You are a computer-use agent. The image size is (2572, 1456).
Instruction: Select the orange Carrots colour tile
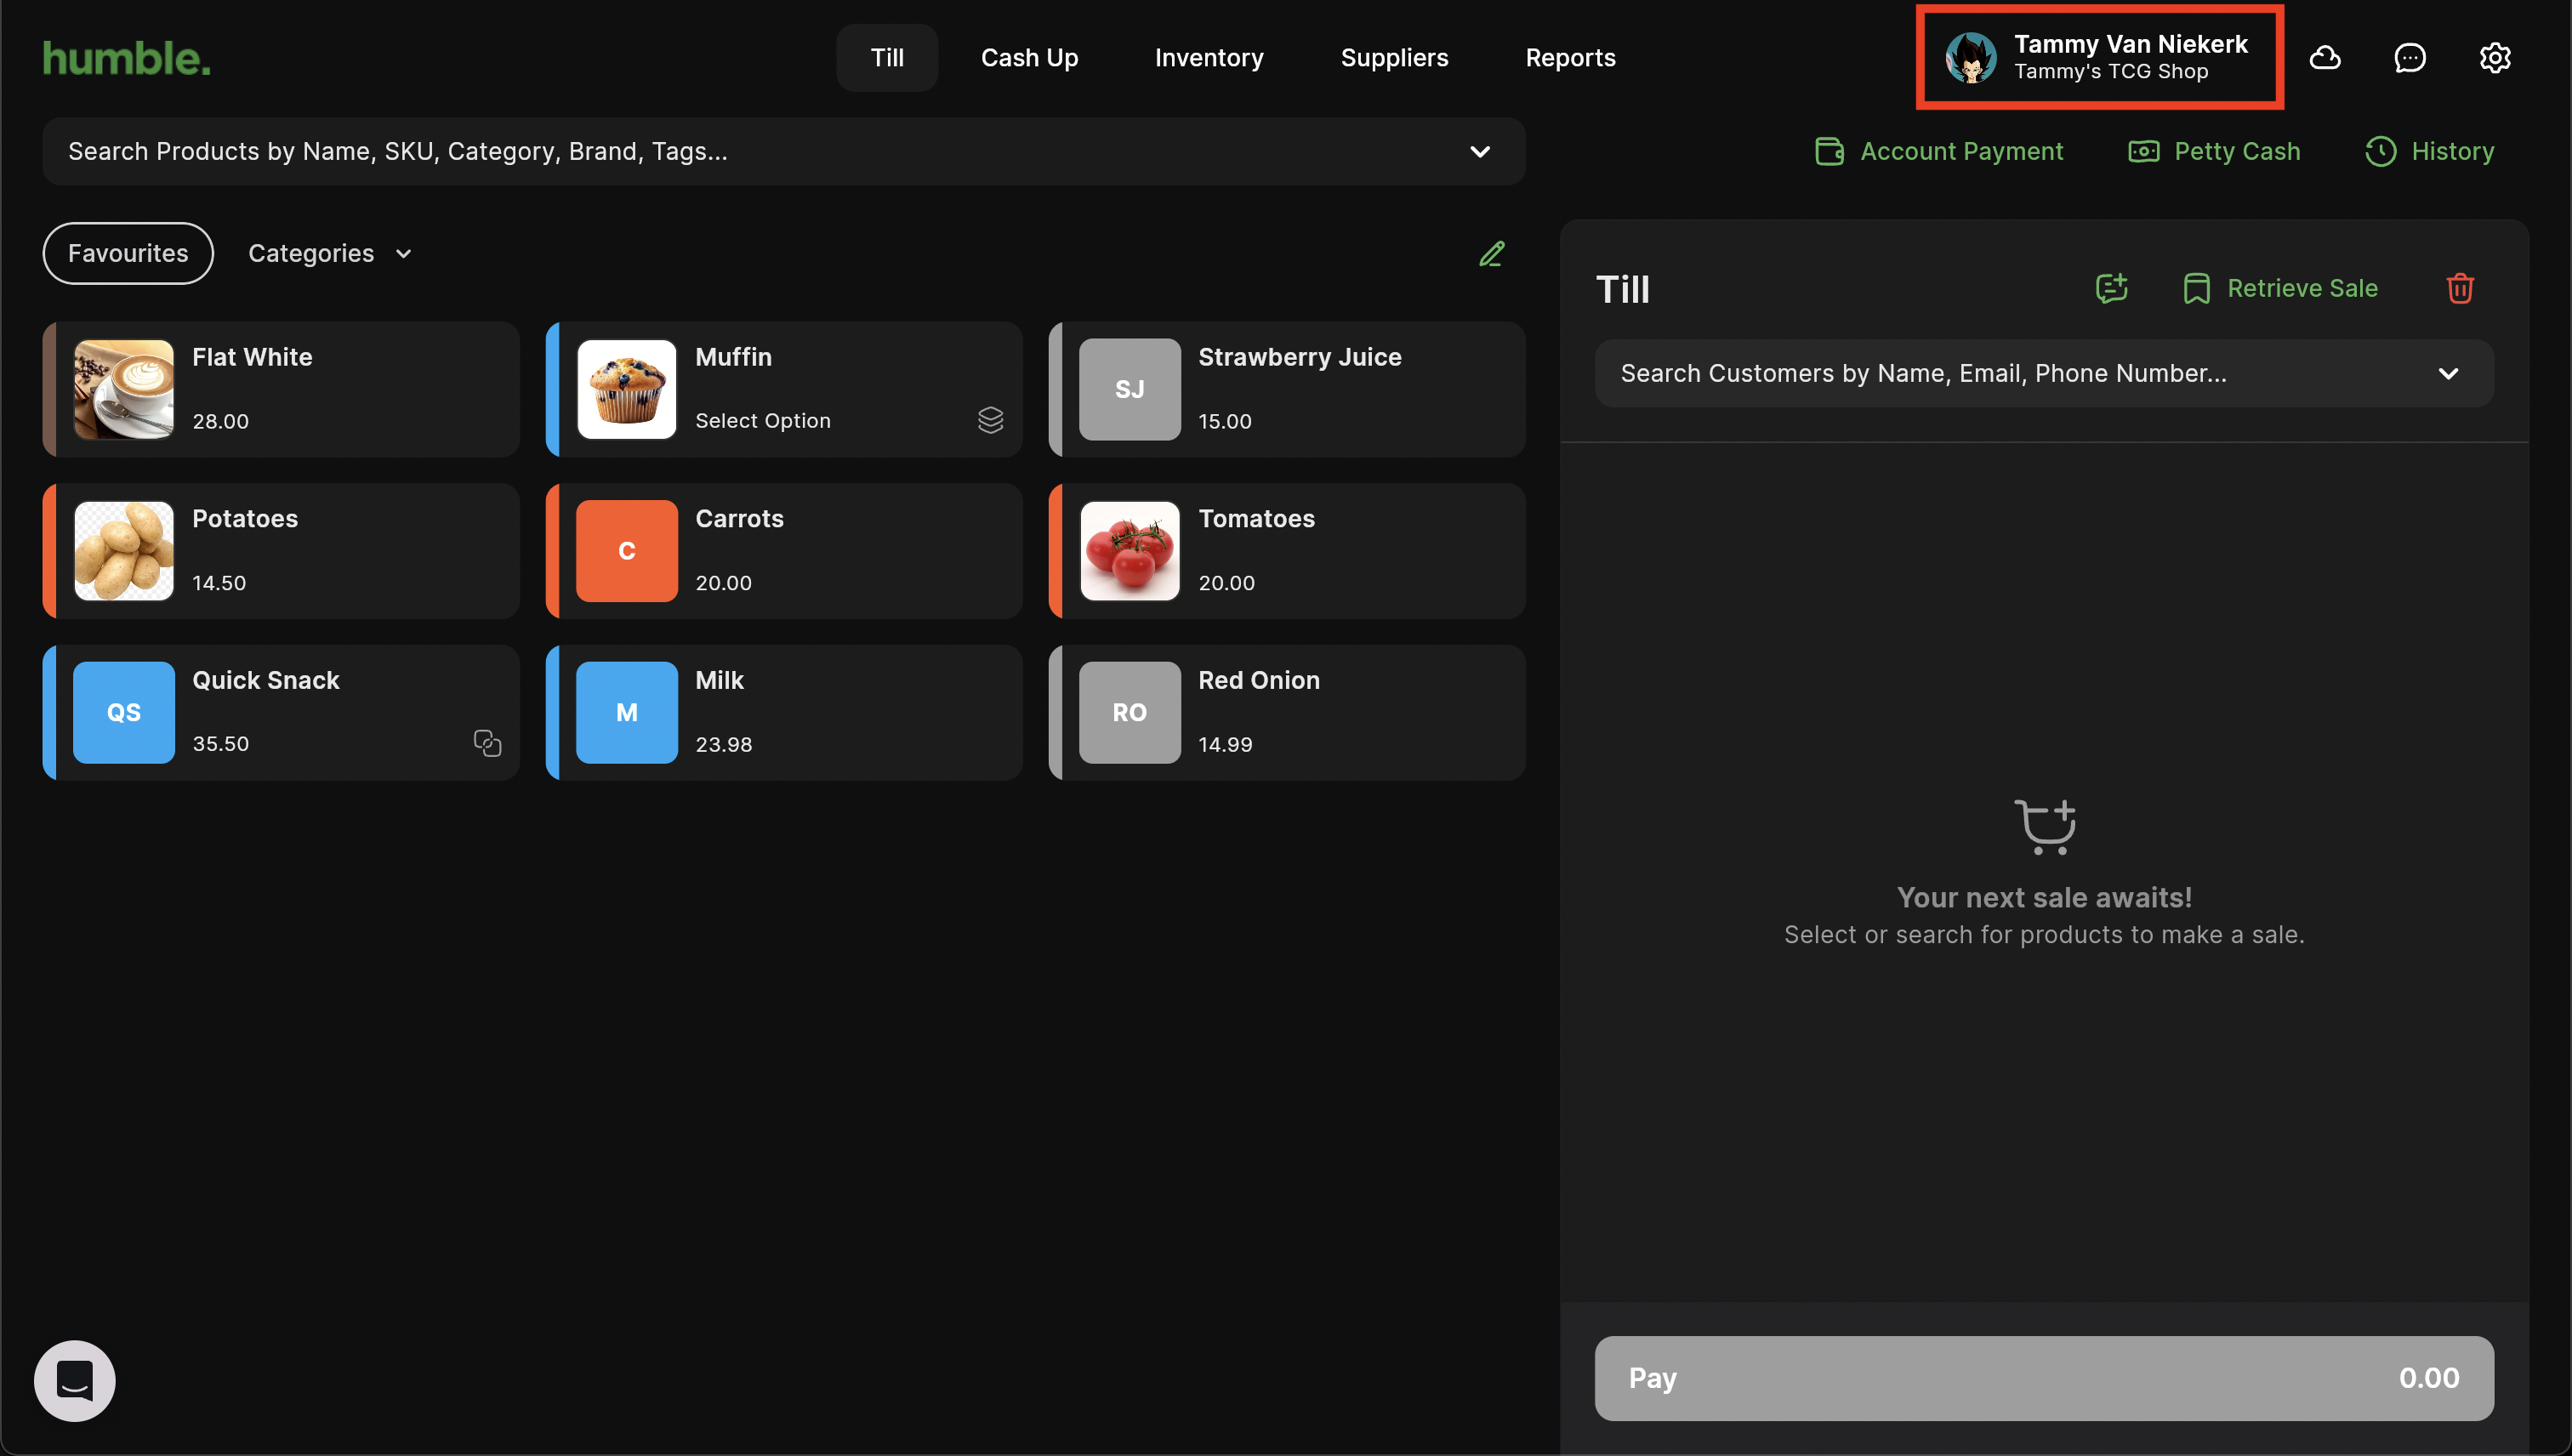[x=627, y=551]
